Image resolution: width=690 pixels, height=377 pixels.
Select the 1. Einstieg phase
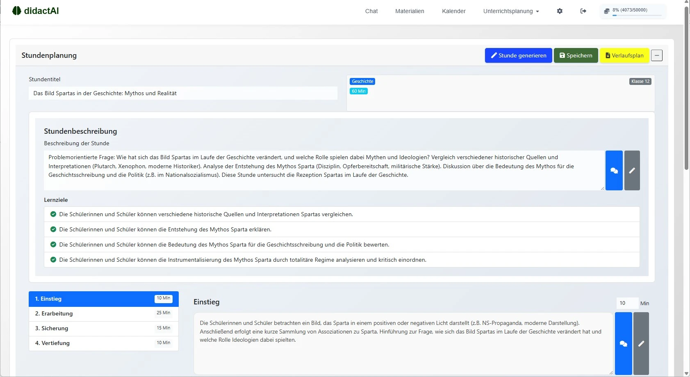pyautogui.click(x=104, y=299)
